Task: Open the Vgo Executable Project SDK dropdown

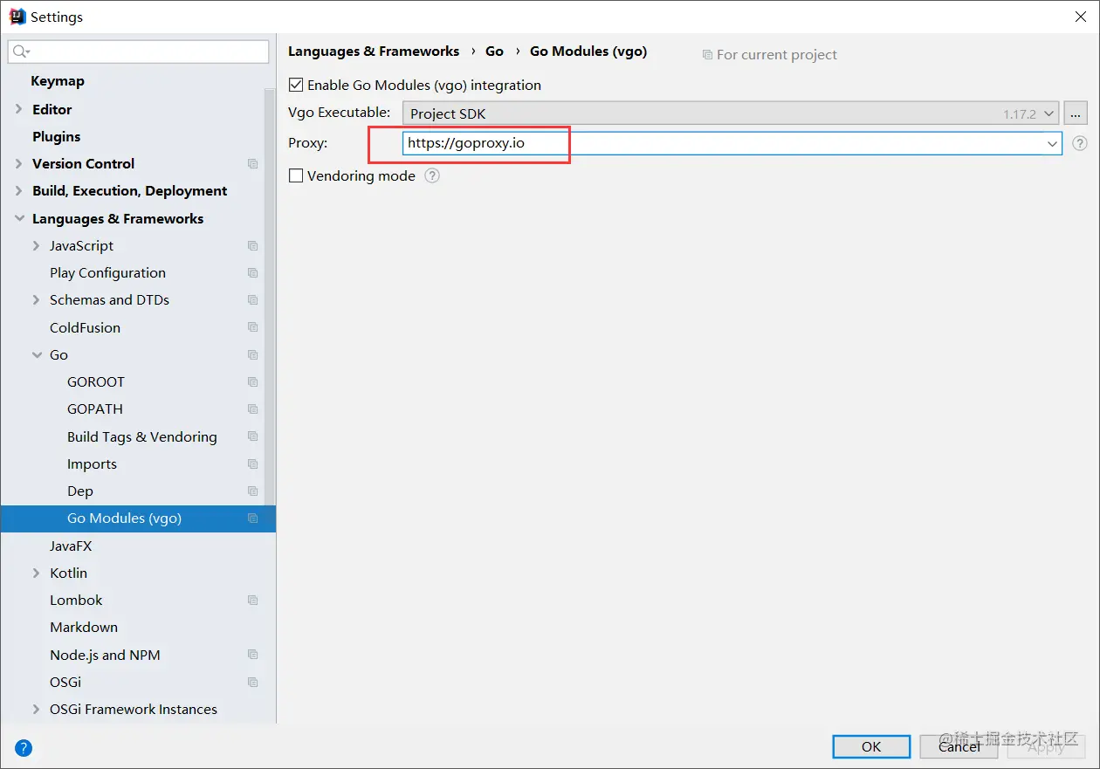Action: pos(730,113)
